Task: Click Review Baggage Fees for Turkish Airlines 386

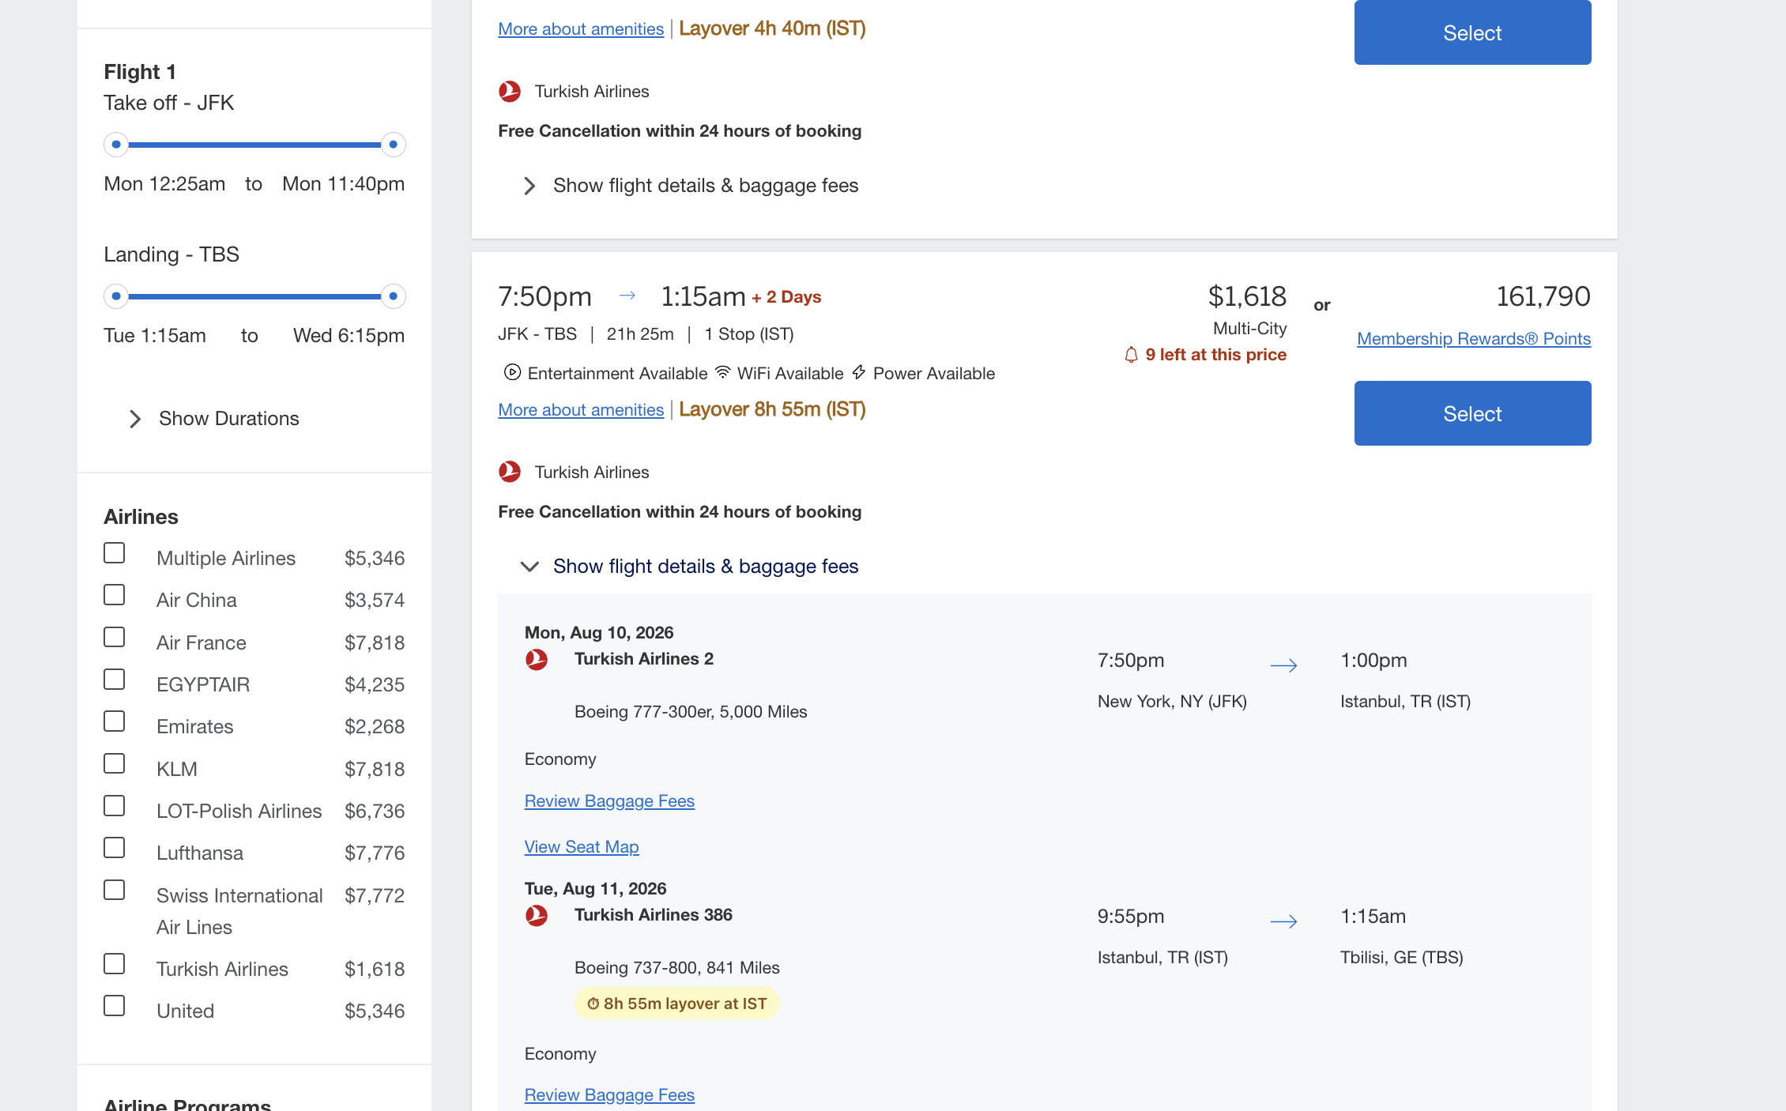Action: [609, 1094]
